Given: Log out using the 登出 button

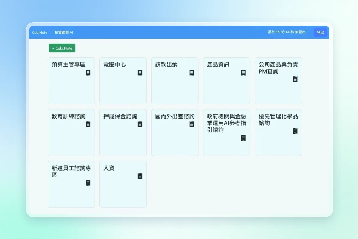Looking at the screenshot, I should tap(320, 33).
